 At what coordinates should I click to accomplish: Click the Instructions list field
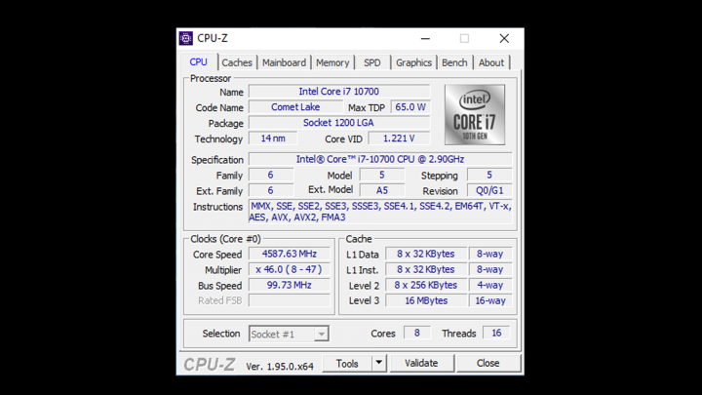[x=380, y=212]
